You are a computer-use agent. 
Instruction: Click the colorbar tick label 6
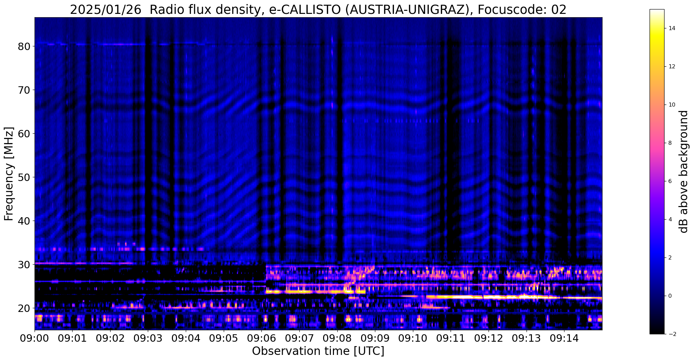point(670,181)
